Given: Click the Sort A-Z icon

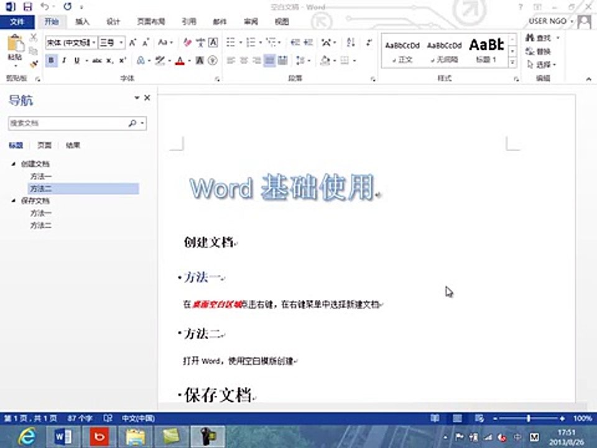Looking at the screenshot, I should (351, 42).
